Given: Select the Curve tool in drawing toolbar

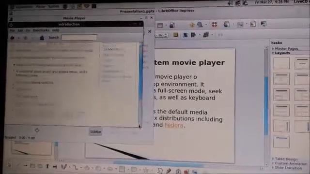Looking at the screenshot, I should tap(64, 167).
